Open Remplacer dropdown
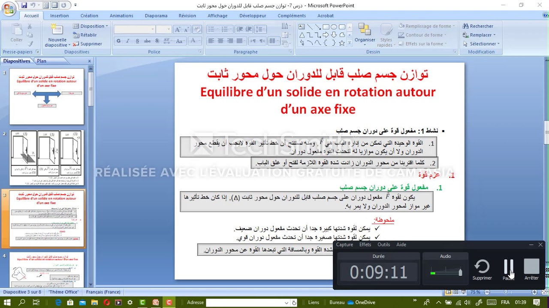This screenshot has height=308, width=549. [479, 35]
